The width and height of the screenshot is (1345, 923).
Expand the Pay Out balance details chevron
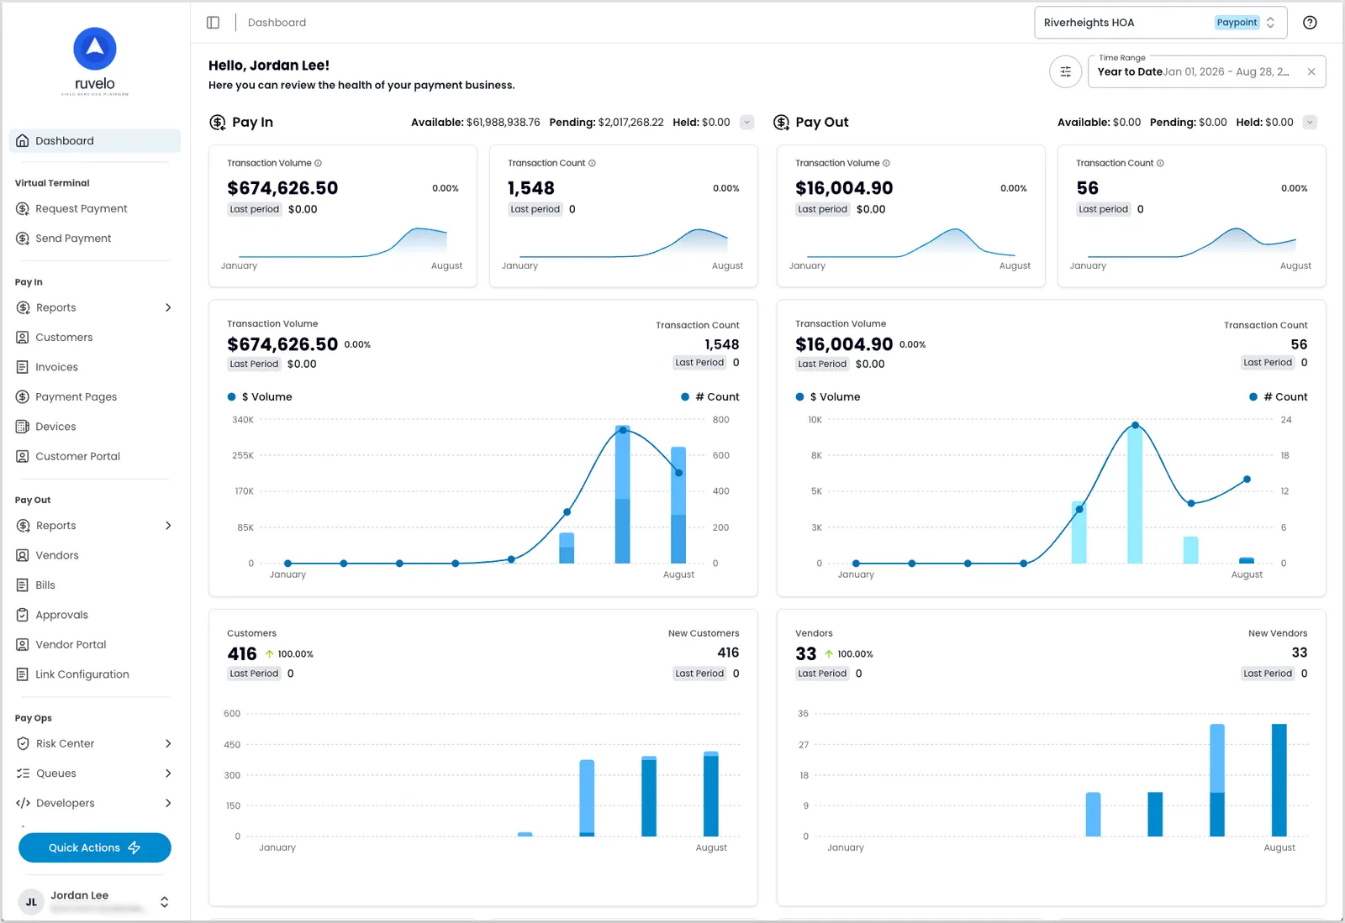point(1310,123)
